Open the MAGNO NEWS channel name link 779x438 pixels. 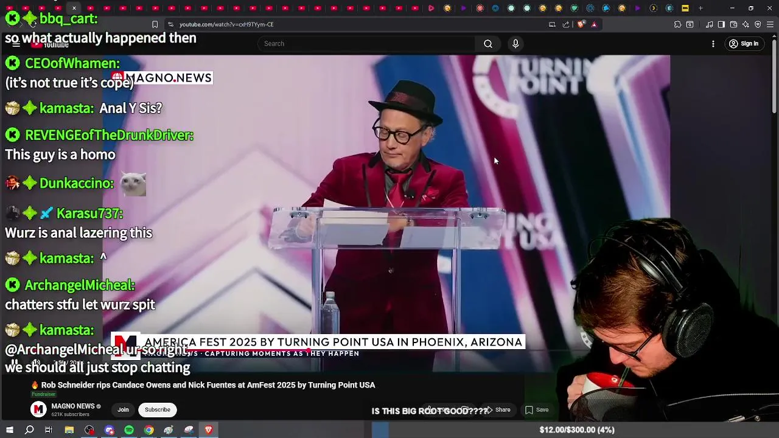pos(73,406)
